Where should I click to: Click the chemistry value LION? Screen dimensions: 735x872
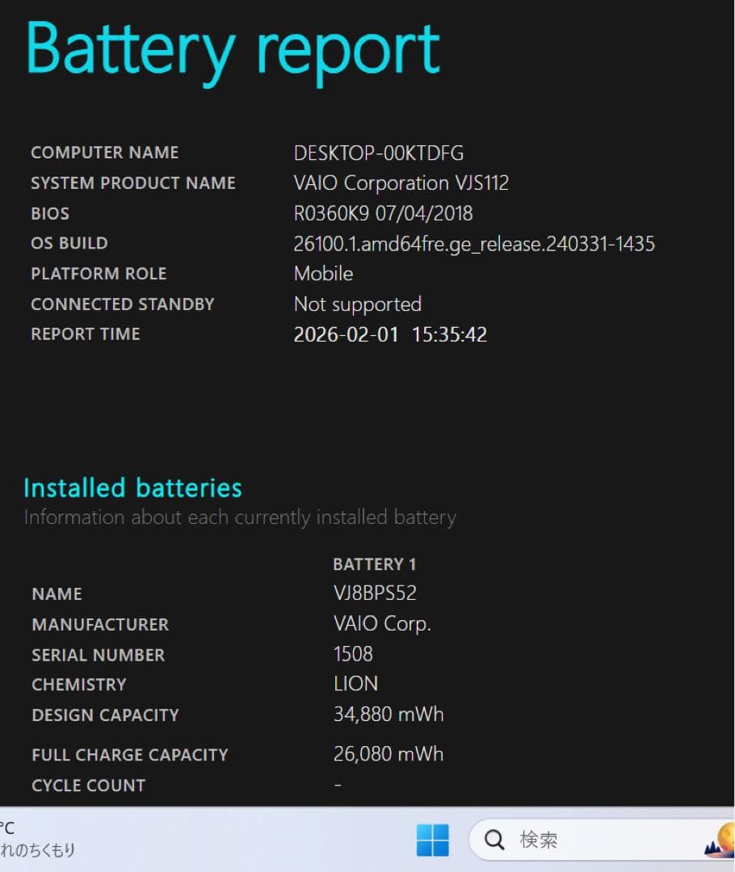pos(355,684)
